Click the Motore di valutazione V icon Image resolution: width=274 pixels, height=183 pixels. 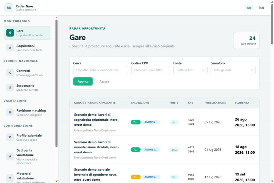coord(10,178)
